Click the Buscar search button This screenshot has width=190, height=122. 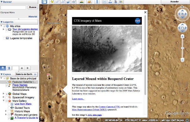click(33, 7)
